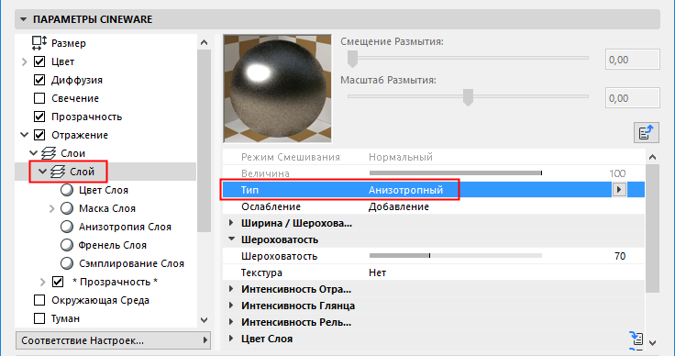
Task: Open the Соответствие Настроек dropdown button
Action: 113,340
